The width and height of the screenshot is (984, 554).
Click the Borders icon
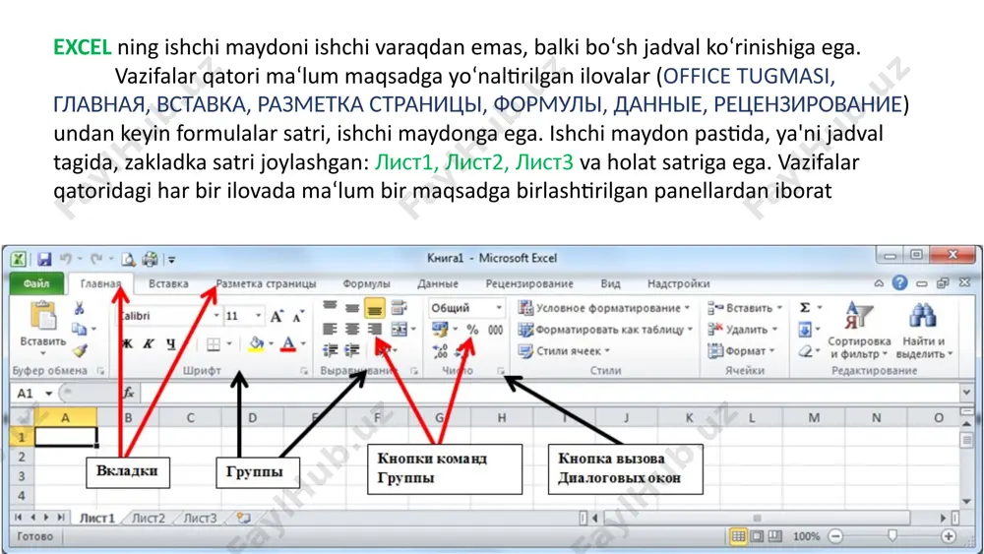(214, 343)
